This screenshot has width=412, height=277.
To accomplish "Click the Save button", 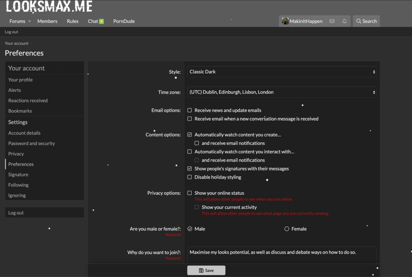I will pos(206,270).
